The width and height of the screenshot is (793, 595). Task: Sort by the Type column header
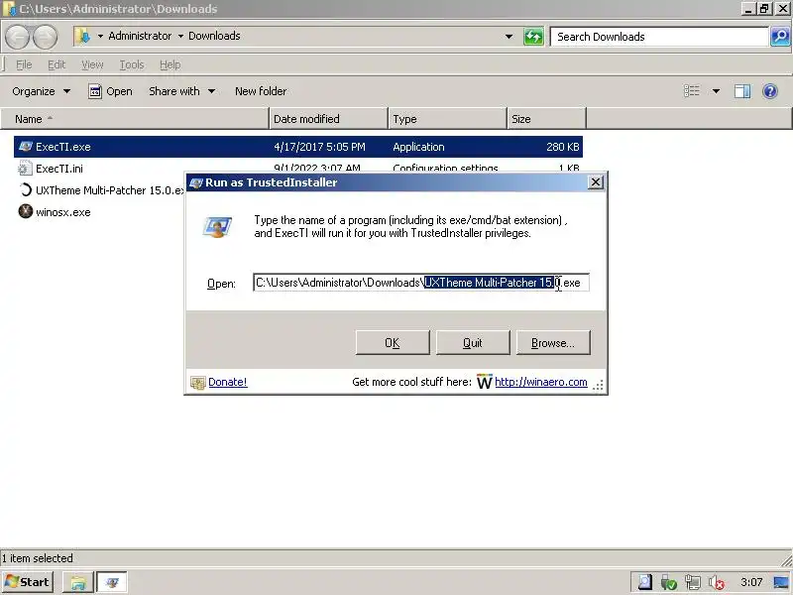click(447, 119)
